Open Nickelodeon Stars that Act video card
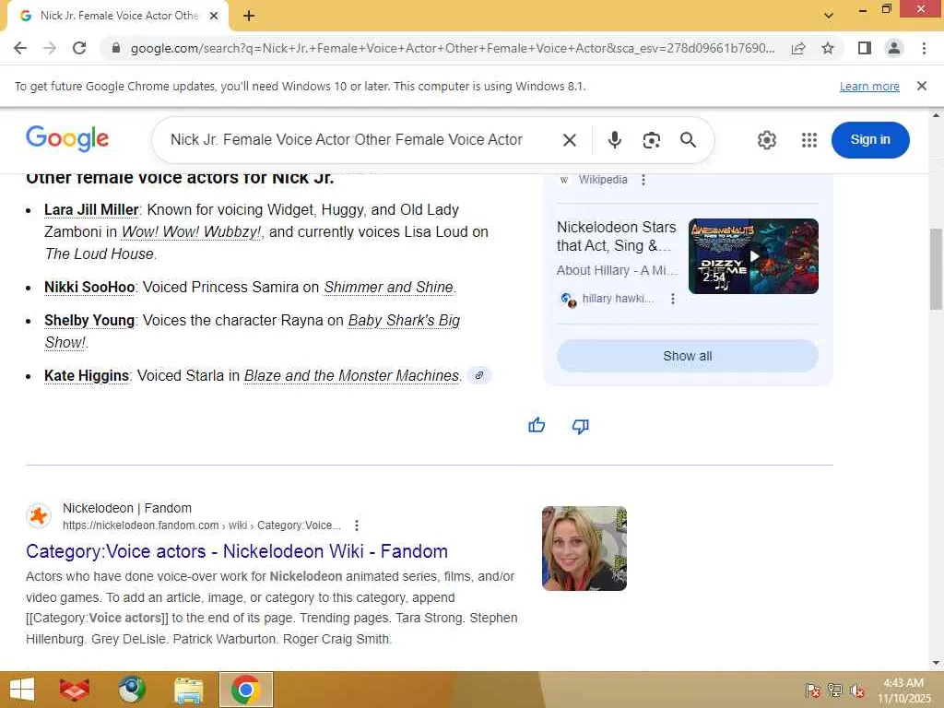Image resolution: width=944 pixels, height=708 pixels. [617, 237]
